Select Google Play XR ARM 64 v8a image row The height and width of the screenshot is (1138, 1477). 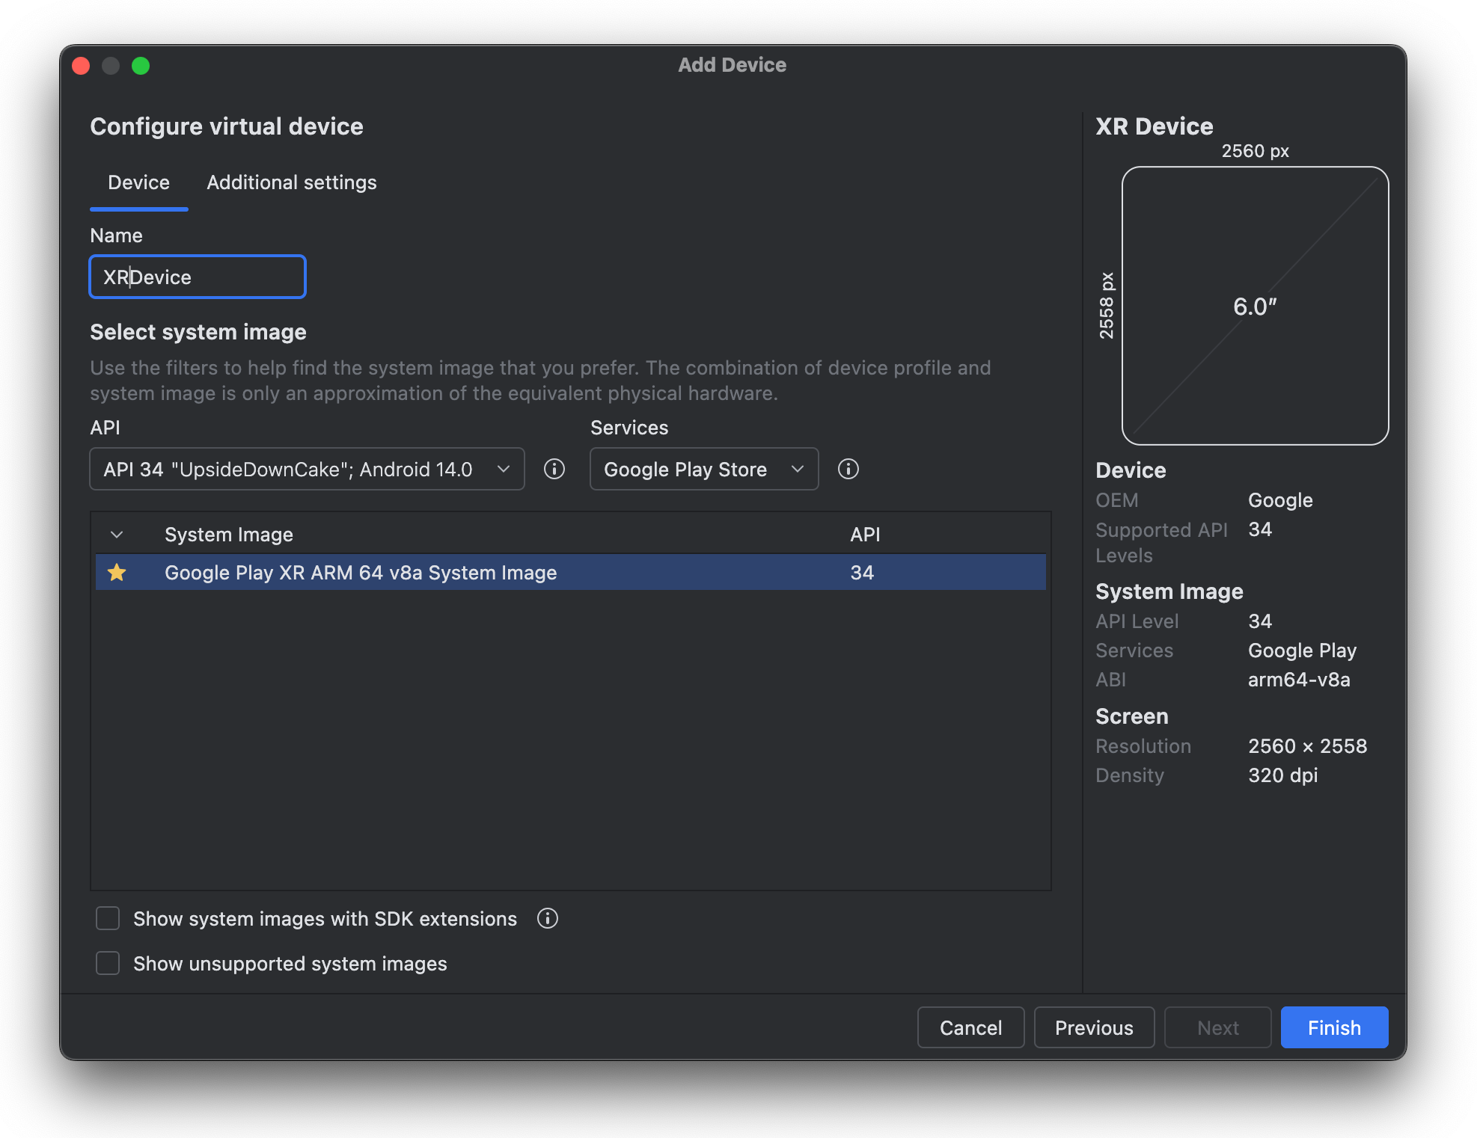pyautogui.click(x=571, y=573)
